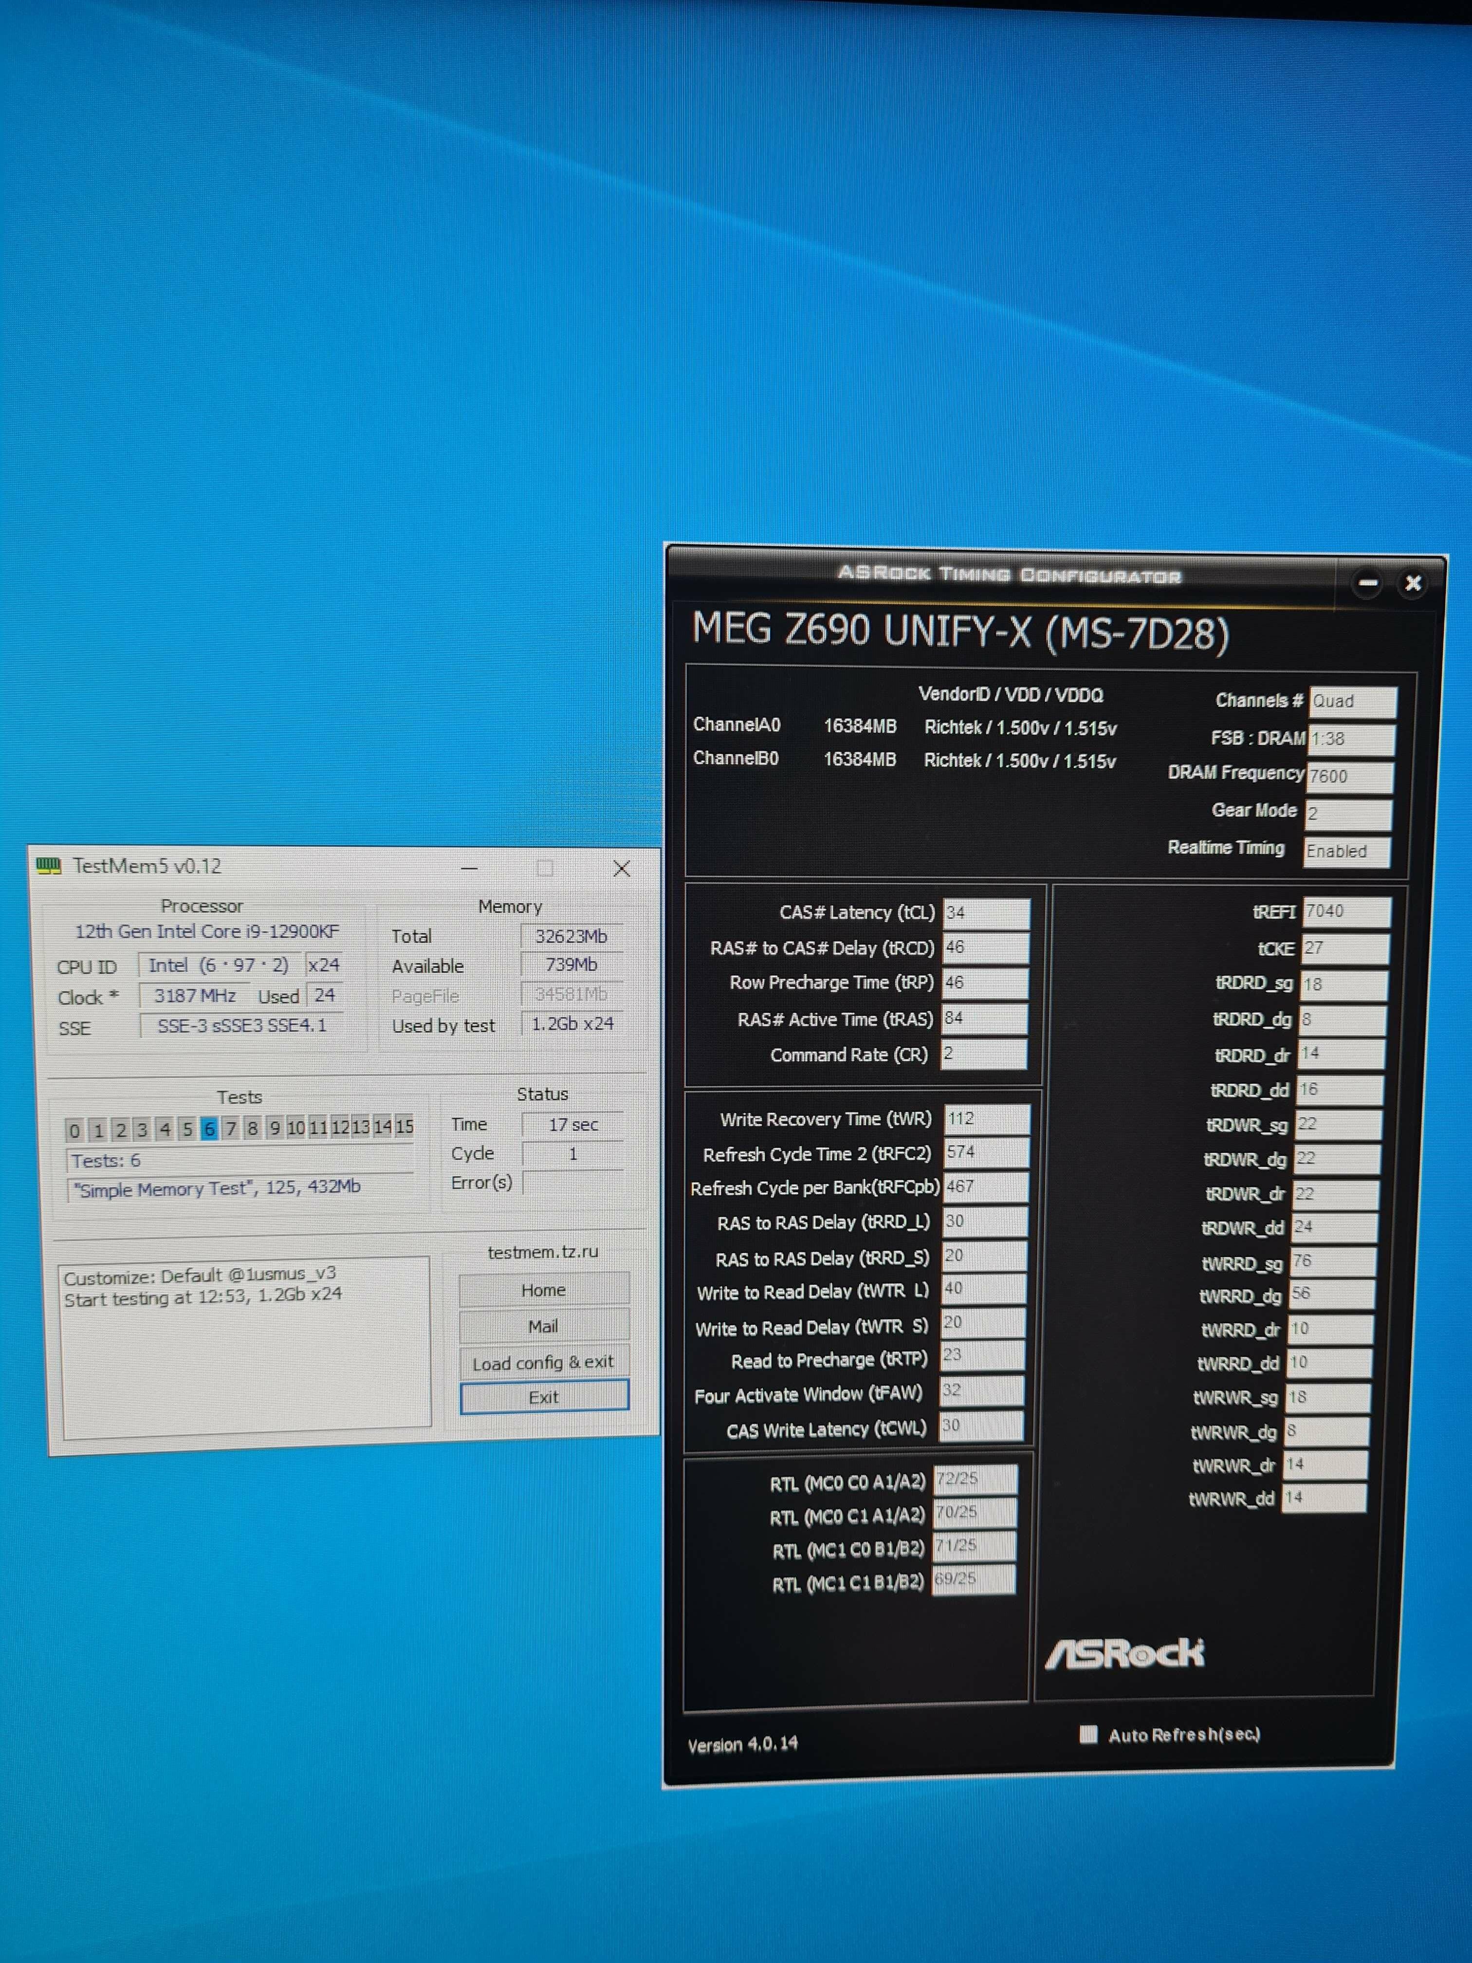The image size is (1472, 1963).
Task: Click the TestMem5 memory chip title icon
Action: (49, 865)
